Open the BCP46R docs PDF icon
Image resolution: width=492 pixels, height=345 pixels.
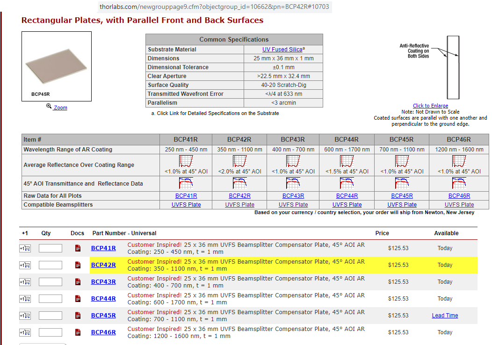click(x=78, y=332)
